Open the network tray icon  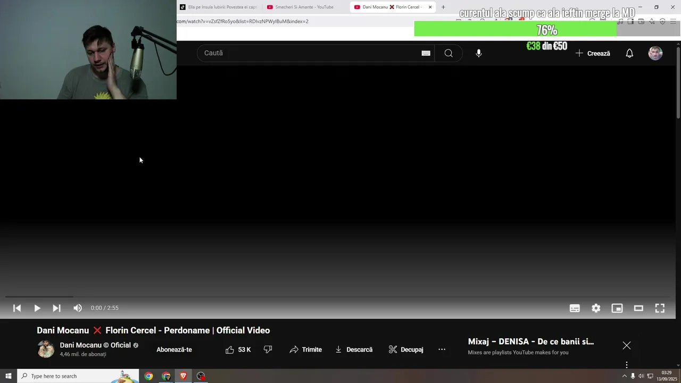[x=650, y=376]
